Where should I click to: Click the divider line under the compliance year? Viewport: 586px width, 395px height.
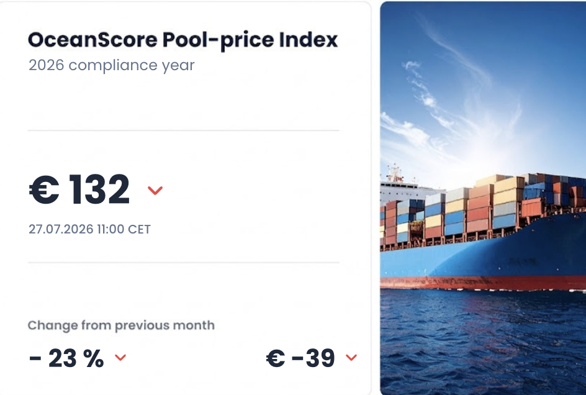click(x=184, y=130)
